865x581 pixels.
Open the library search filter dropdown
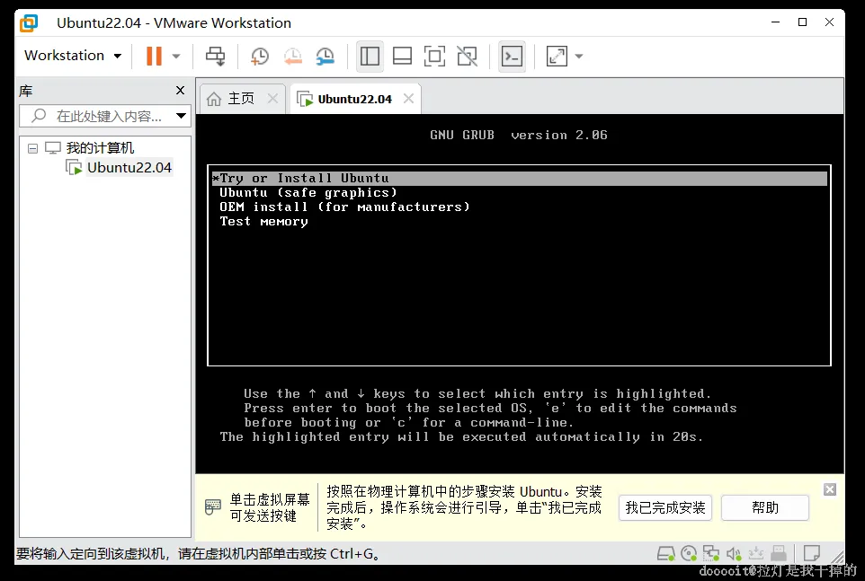click(181, 116)
